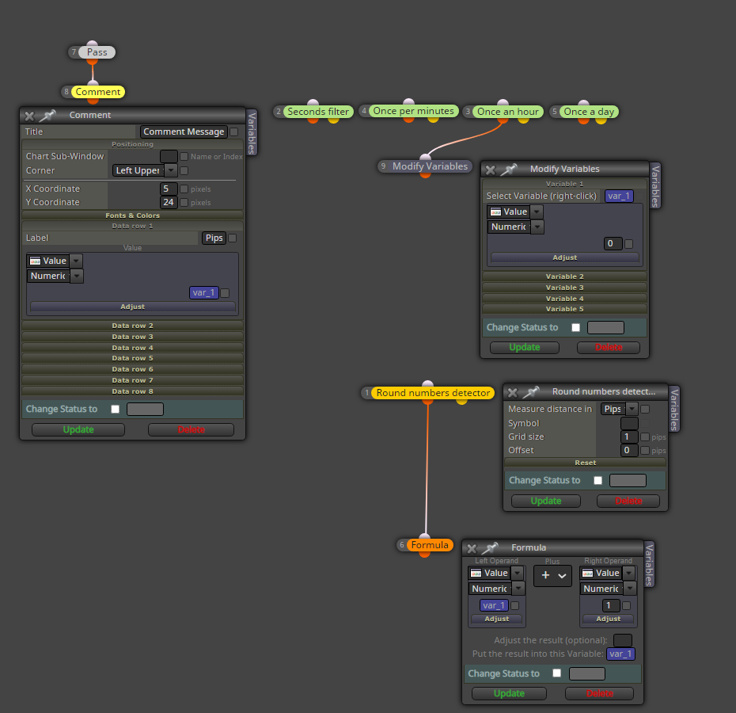Check Change Status to in Formula panel
Screen dimensions: 736x713
(556, 673)
